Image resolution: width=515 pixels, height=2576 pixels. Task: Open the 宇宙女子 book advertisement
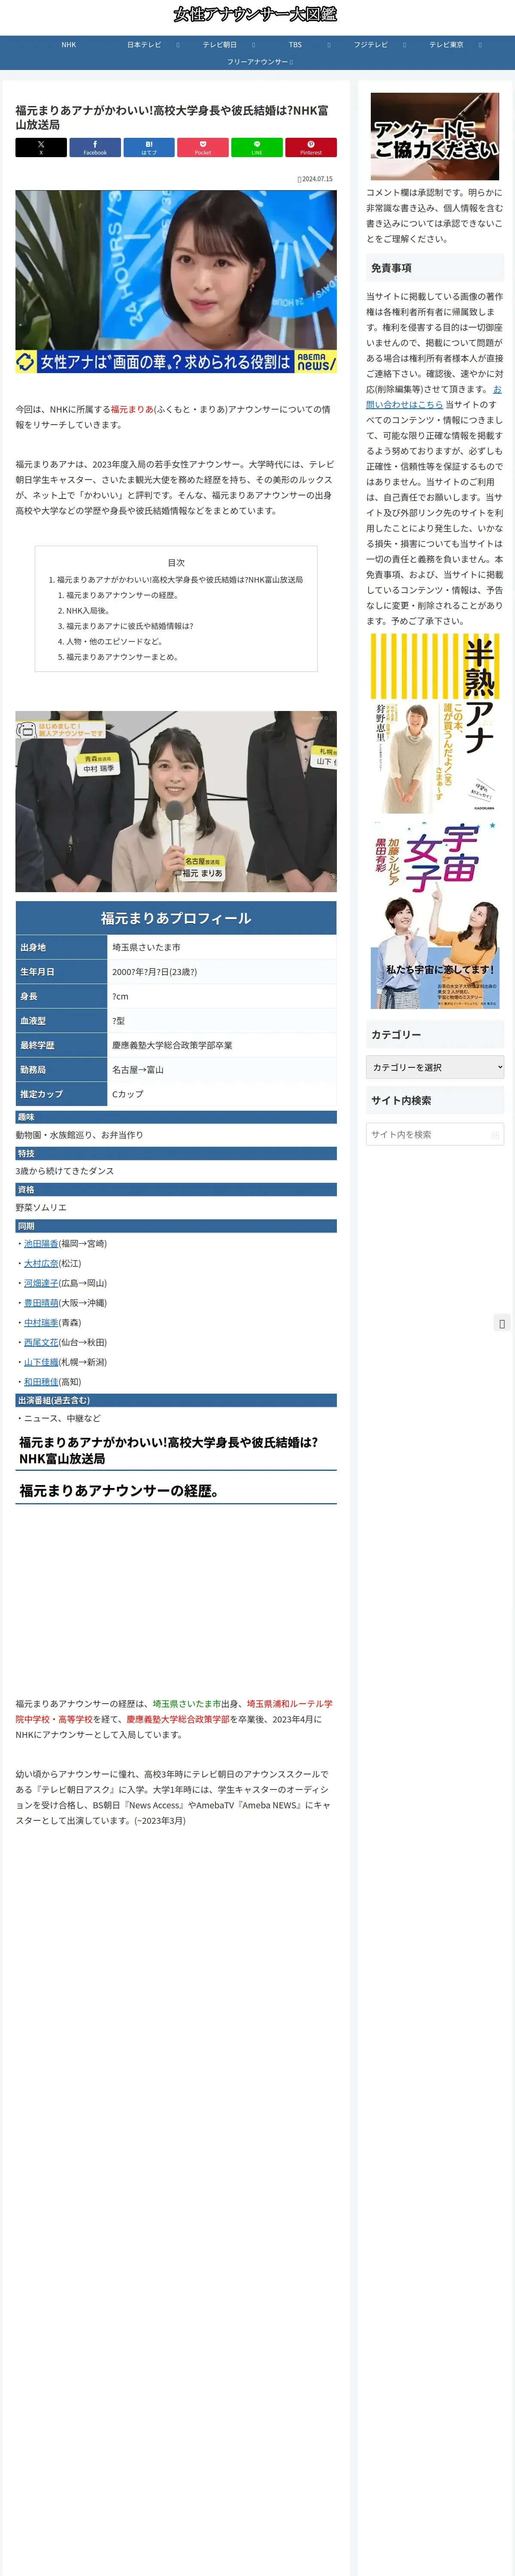click(435, 914)
